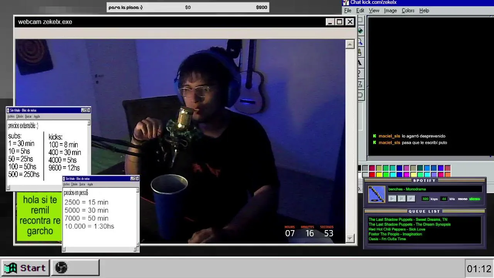
Task: Click Kick badge beside 'lo agarró desprevenido'
Action: [374, 136]
